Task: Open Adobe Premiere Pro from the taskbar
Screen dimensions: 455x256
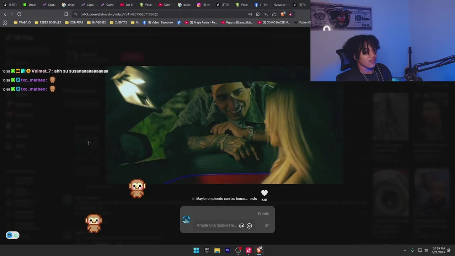Action: 228,250
